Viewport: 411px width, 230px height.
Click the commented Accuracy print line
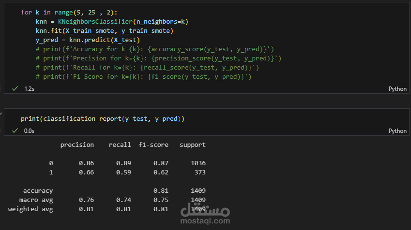[155, 49]
